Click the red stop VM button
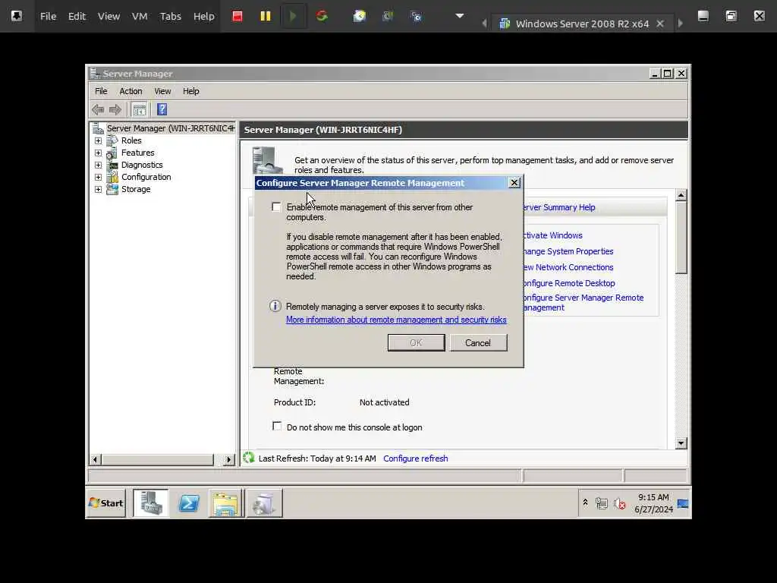 click(238, 17)
